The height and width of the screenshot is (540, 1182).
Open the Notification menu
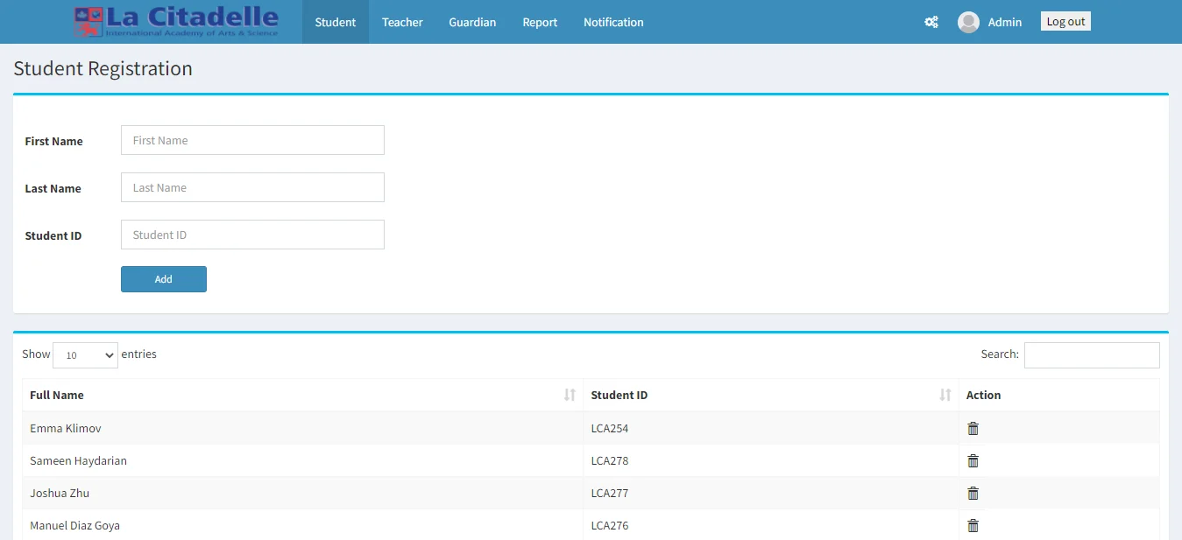coord(613,22)
